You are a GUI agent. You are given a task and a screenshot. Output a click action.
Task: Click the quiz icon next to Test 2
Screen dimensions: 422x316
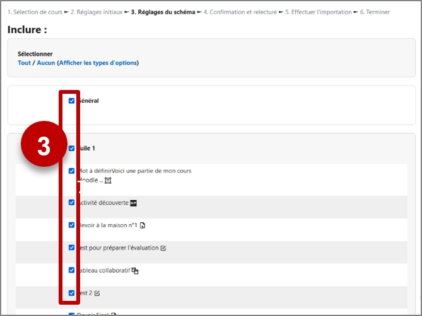pyautogui.click(x=97, y=293)
